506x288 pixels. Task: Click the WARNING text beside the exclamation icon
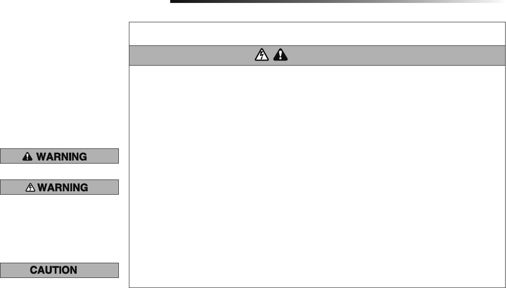62,157
